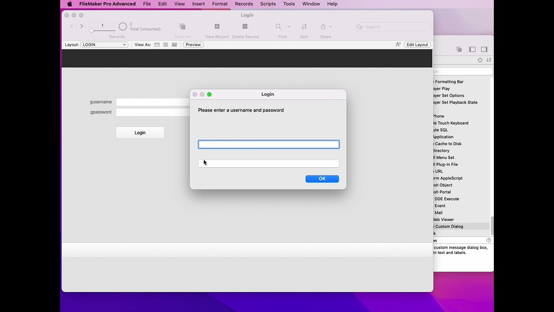
Task: Select the Formatting Bar script step
Action: 461,82
